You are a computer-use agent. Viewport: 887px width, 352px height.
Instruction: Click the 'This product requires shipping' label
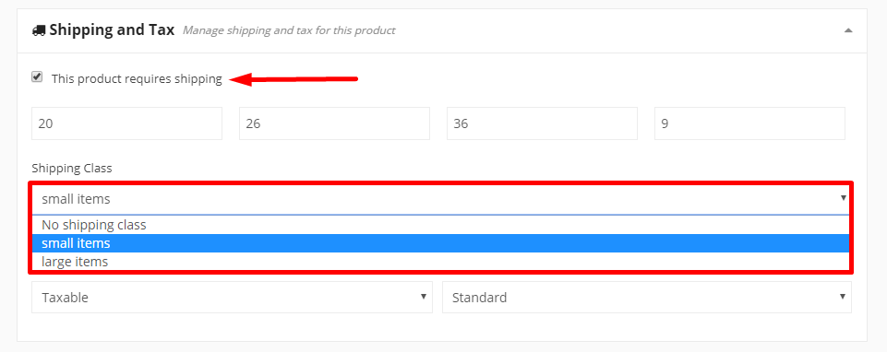[x=137, y=79]
